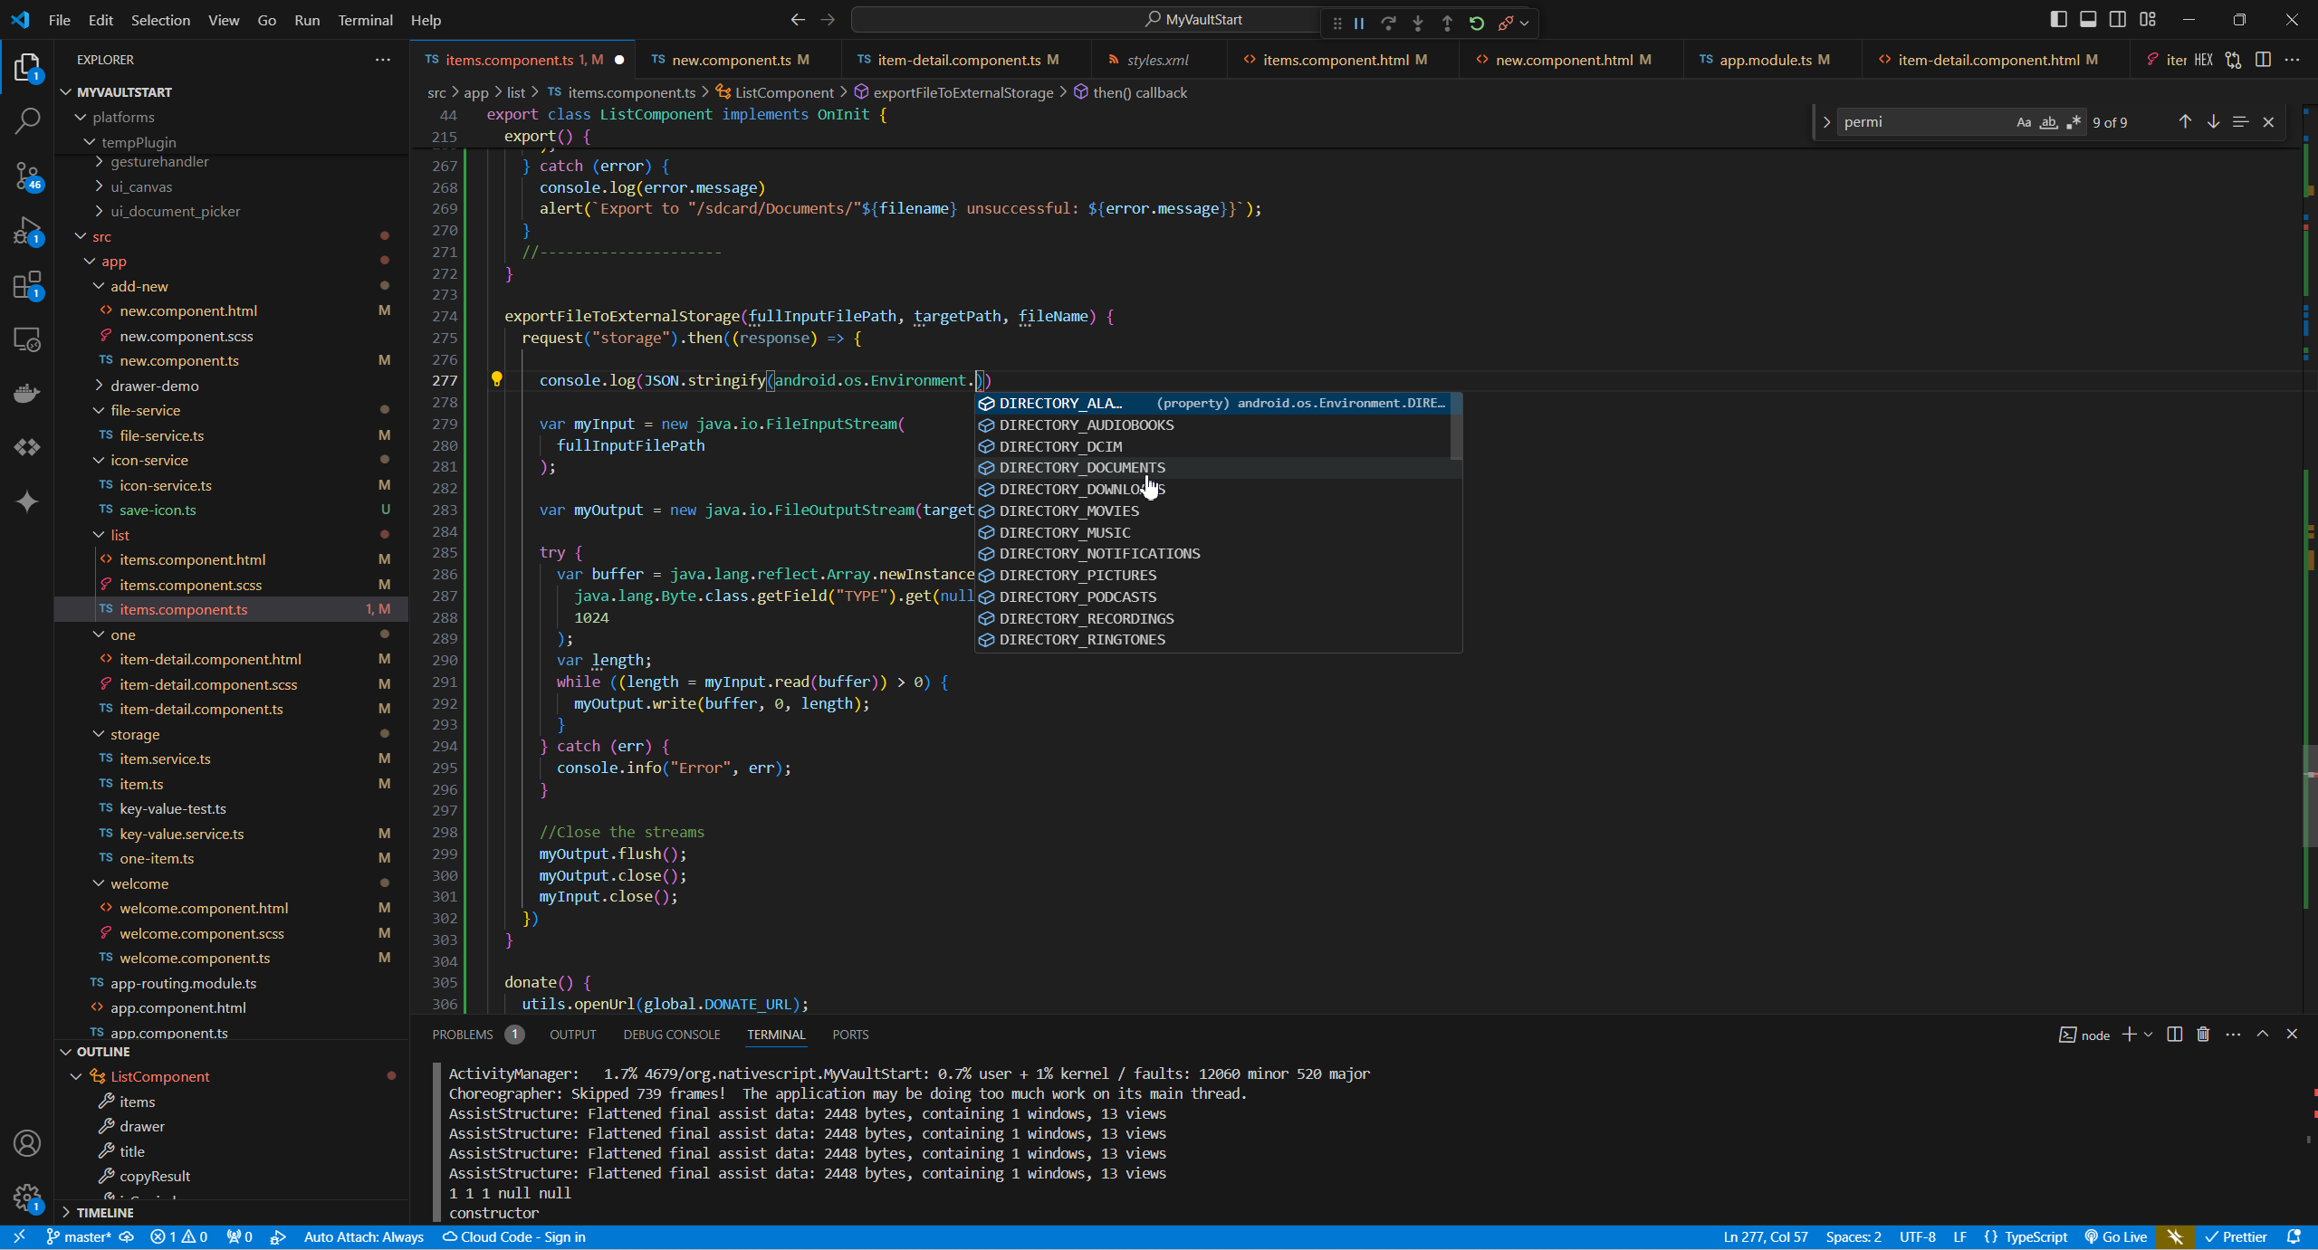Viewport: 2318px width, 1250px height.
Task: Pause the debug session
Action: [x=1359, y=24]
